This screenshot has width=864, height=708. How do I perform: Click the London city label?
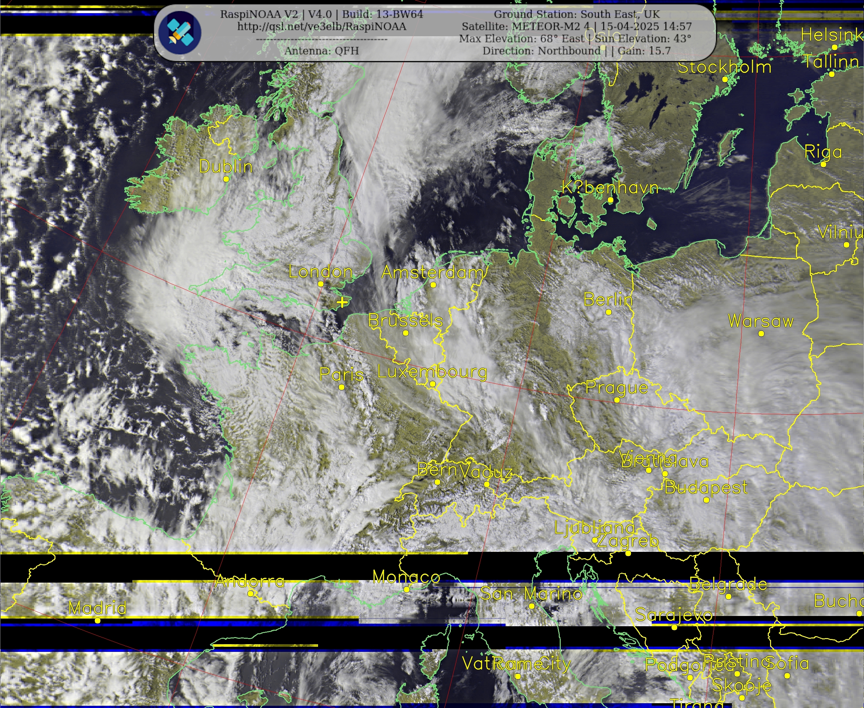click(321, 272)
